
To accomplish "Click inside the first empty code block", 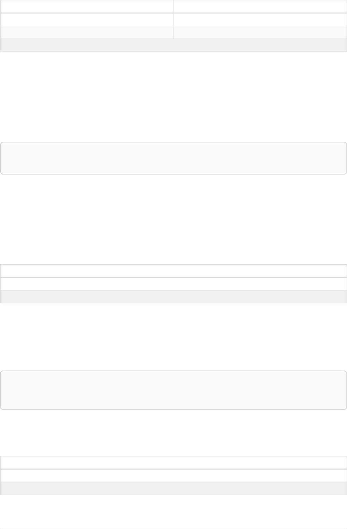I will 173,158.
